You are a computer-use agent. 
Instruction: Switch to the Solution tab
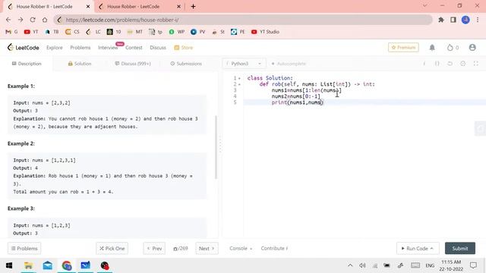click(x=80, y=64)
